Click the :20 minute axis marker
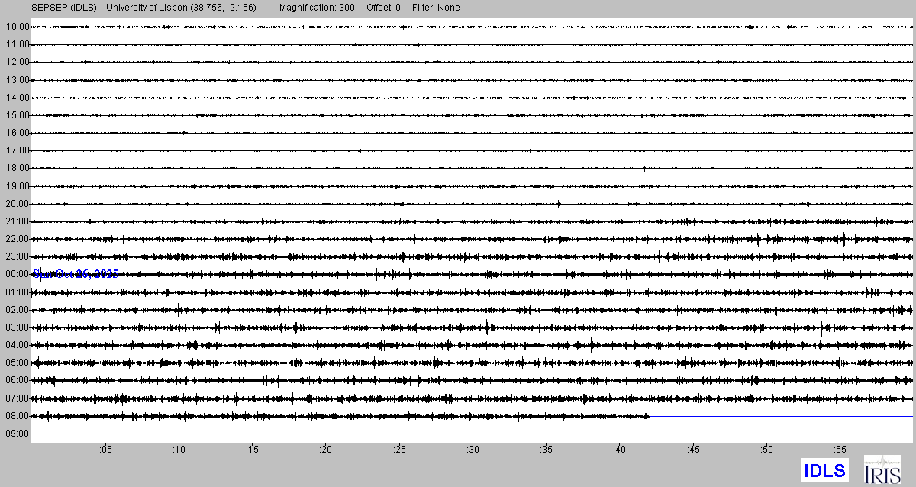The width and height of the screenshot is (916, 487). (325, 449)
